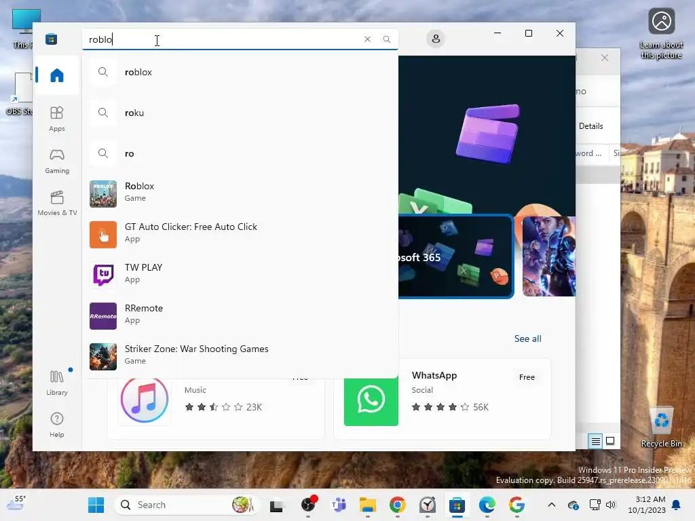Click the GT Auto Clicker orange icon
This screenshot has width=695, height=521.
point(103,234)
